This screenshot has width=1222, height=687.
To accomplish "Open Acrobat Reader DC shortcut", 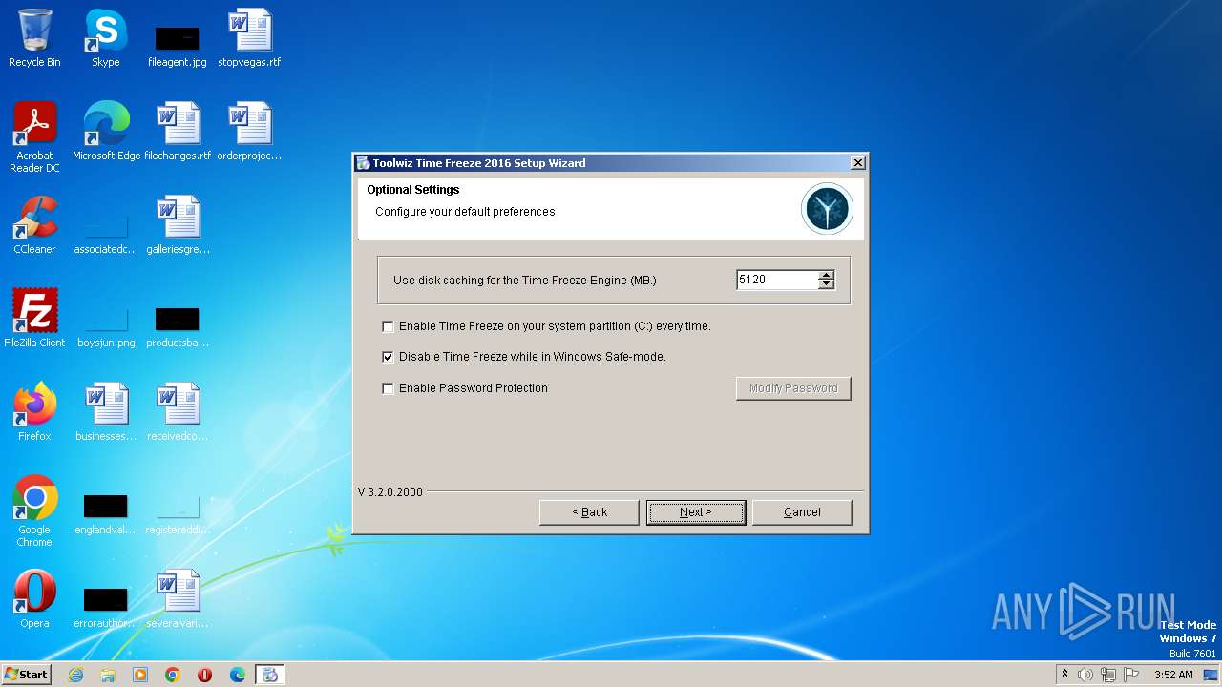I will coord(34,137).
